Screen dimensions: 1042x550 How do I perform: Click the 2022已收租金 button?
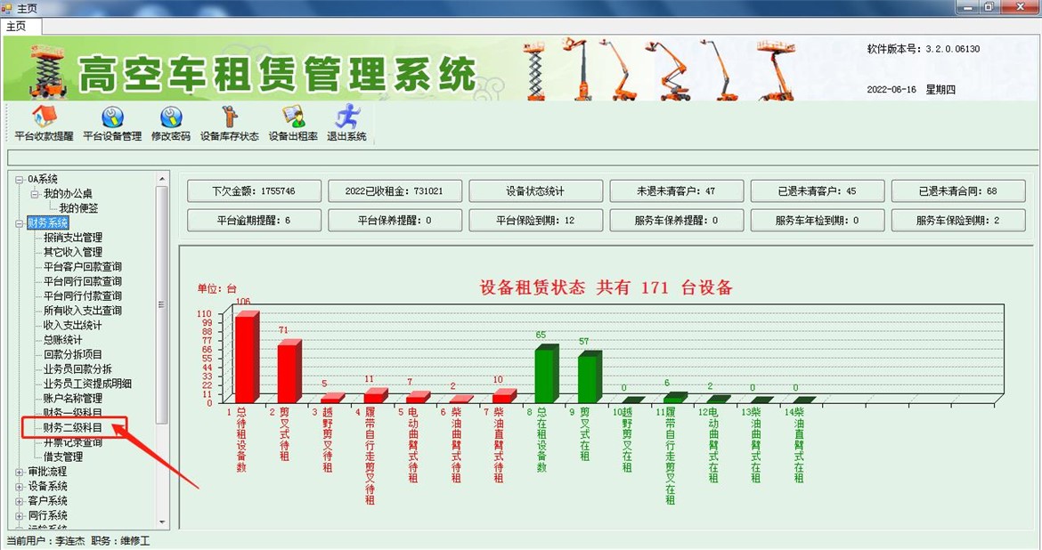pos(395,191)
